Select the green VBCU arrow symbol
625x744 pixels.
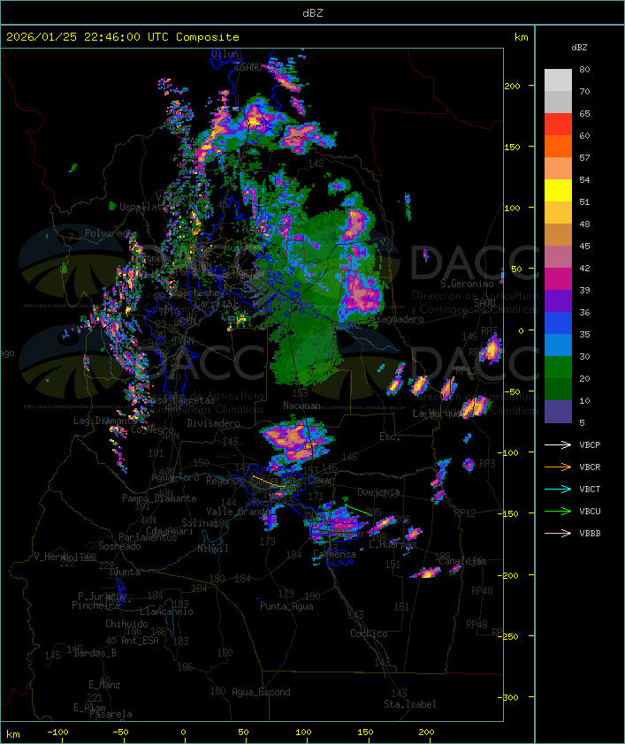pyautogui.click(x=558, y=511)
